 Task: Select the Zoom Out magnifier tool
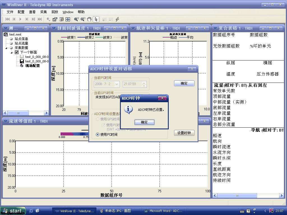pos(82,19)
